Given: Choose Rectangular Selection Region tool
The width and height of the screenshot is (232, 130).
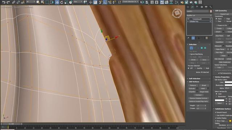Looking at the screenshot, I should coord(47,2).
